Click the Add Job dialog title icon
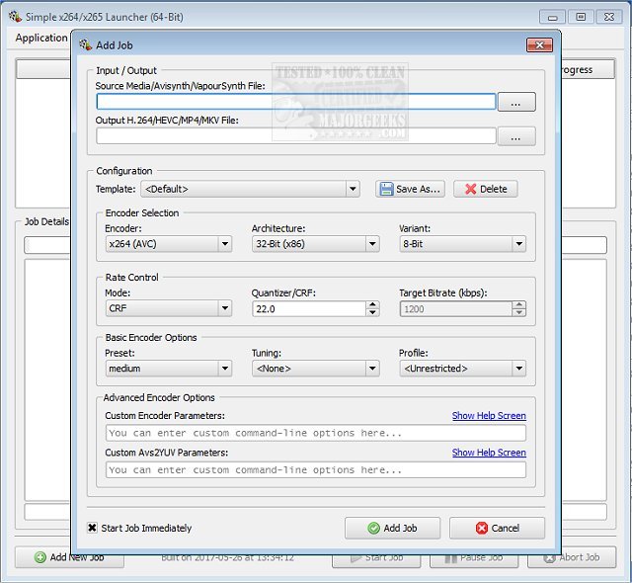 tap(86, 44)
